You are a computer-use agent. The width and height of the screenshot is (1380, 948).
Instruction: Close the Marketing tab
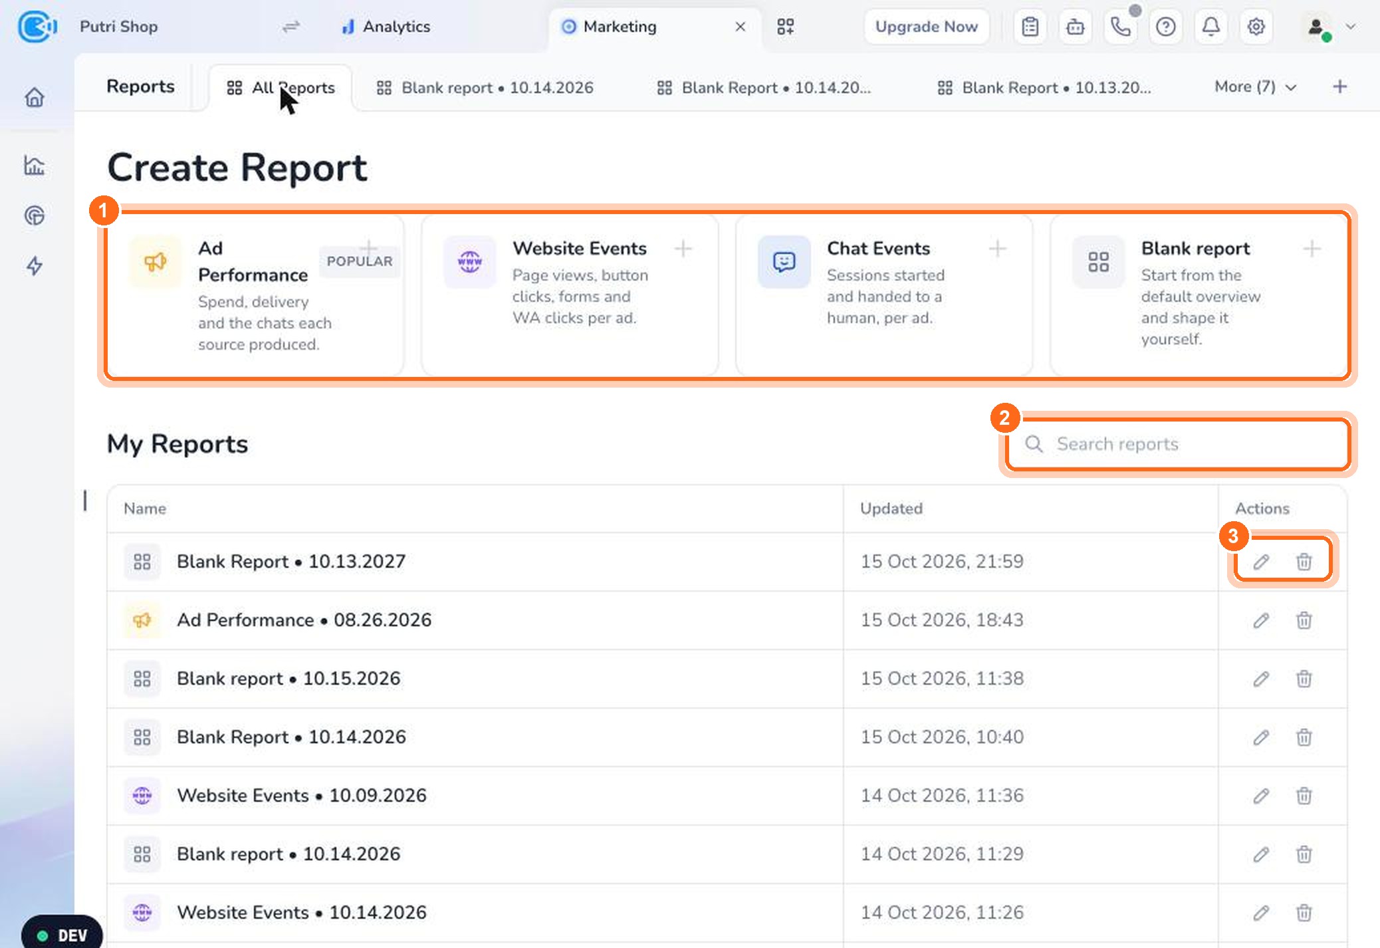741,27
